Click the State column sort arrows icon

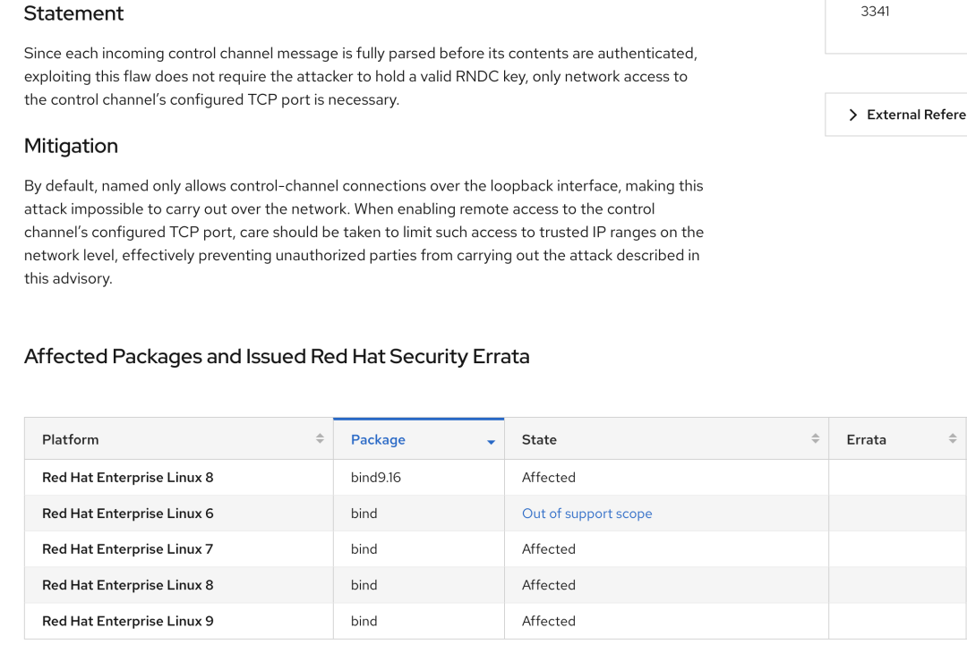815,439
